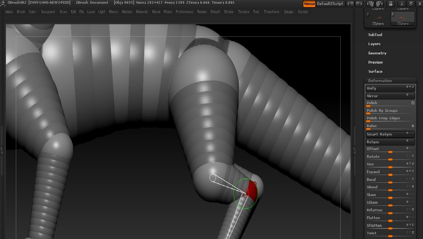Click the left tray divider arrows

point(2,151)
